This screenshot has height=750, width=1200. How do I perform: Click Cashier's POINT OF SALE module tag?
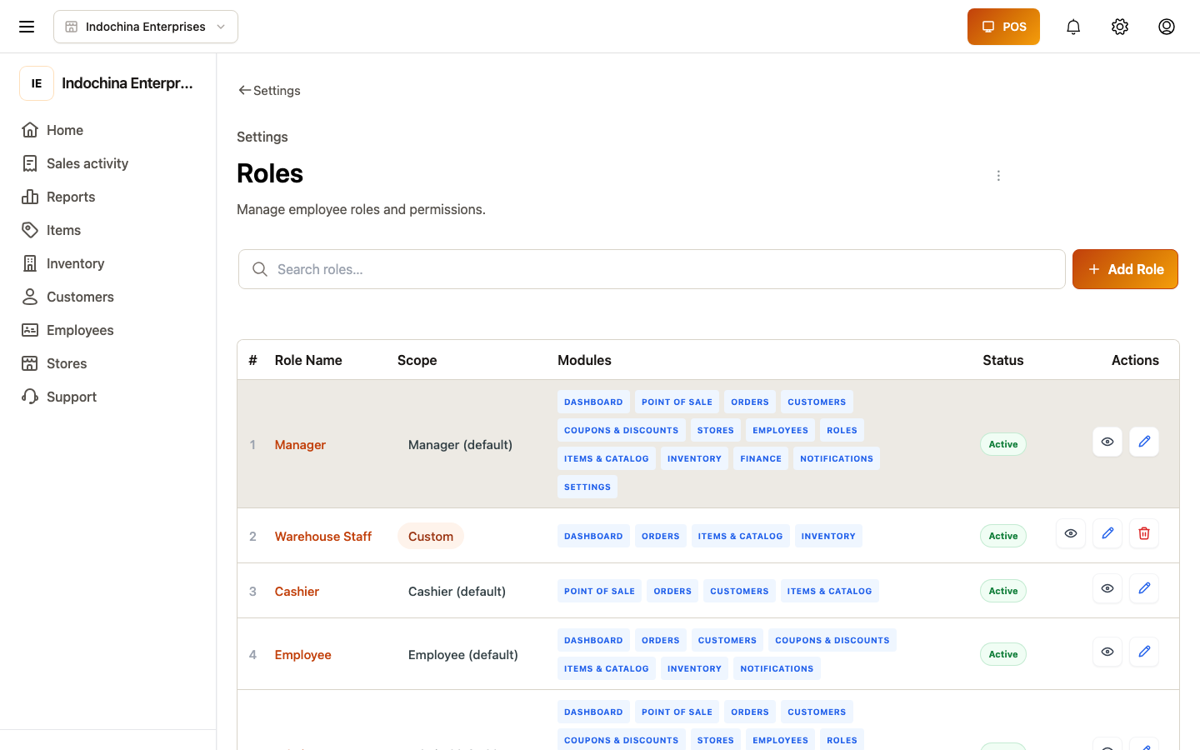point(599,591)
